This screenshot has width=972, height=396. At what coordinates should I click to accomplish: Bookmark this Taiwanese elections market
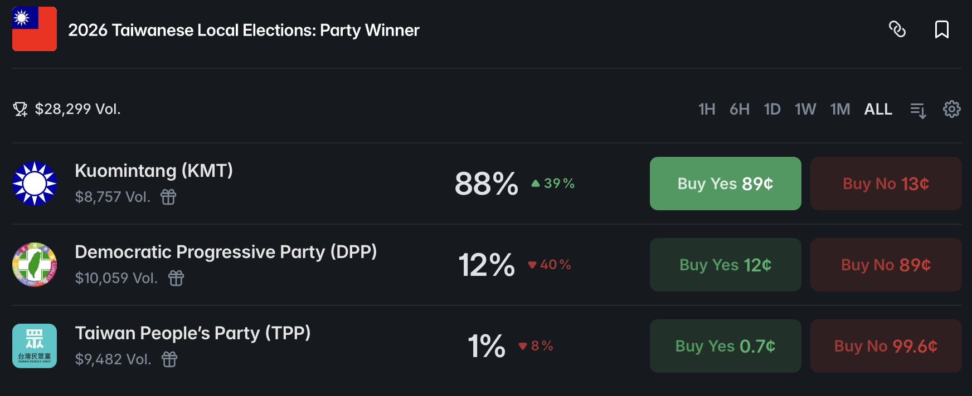[x=941, y=29]
